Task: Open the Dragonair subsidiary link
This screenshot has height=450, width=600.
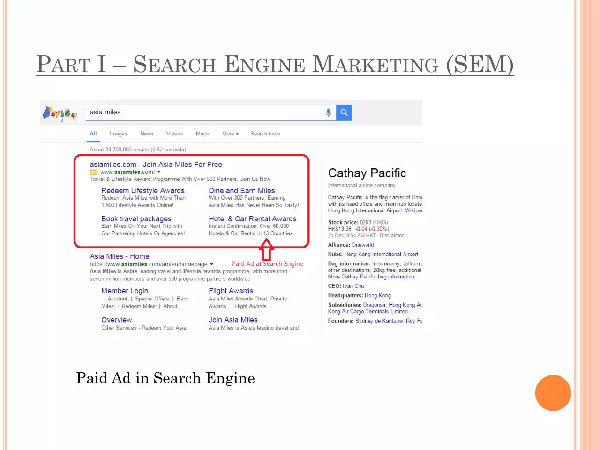Action: coord(375,305)
